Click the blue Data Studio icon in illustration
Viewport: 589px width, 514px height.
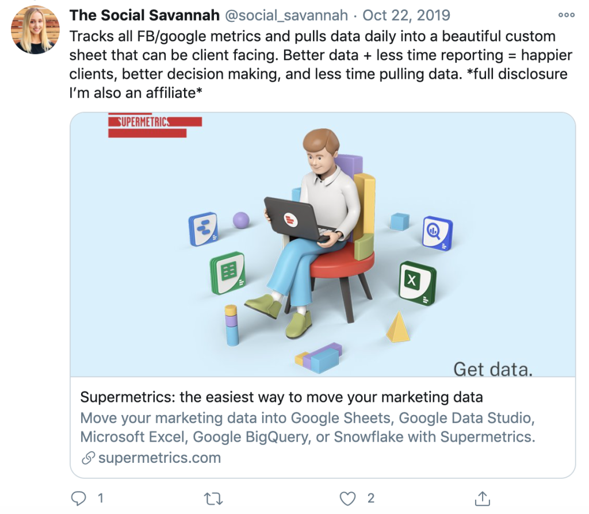tap(203, 229)
